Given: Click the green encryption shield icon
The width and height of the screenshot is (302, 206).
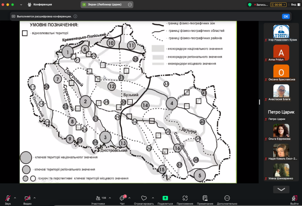Looking at the screenshot, I should [250, 5].
